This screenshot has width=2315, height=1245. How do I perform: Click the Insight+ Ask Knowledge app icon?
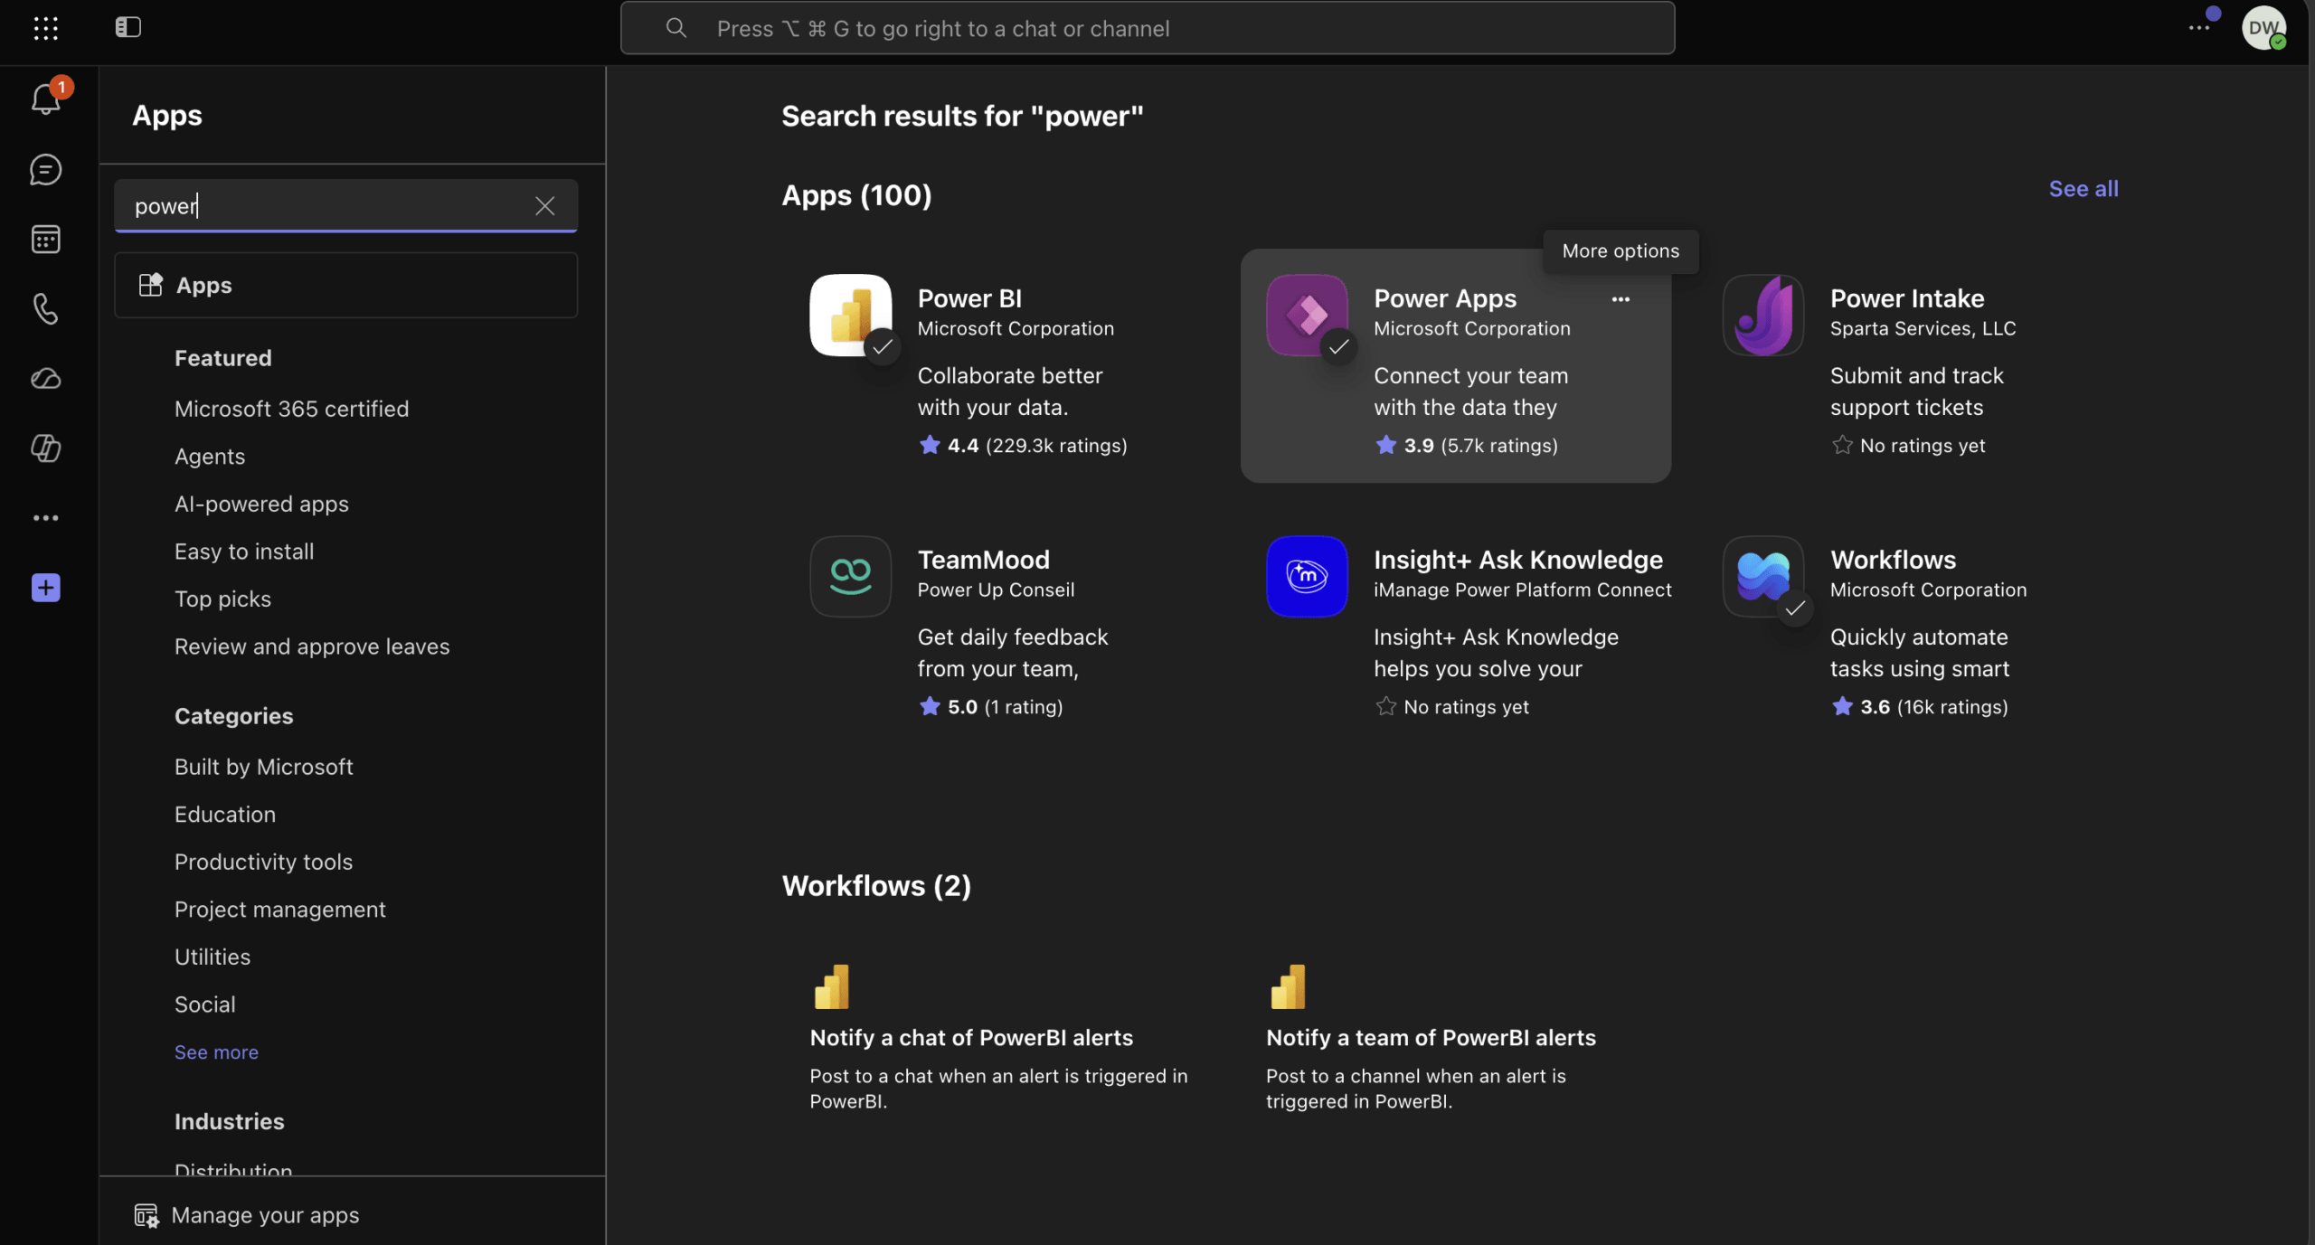coord(1307,576)
